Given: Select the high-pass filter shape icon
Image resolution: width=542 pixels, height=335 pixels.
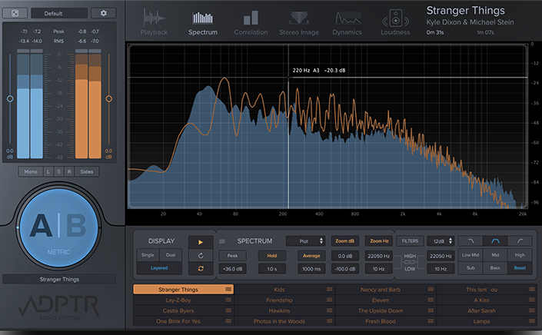Looking at the screenshot, I should [x=520, y=241].
